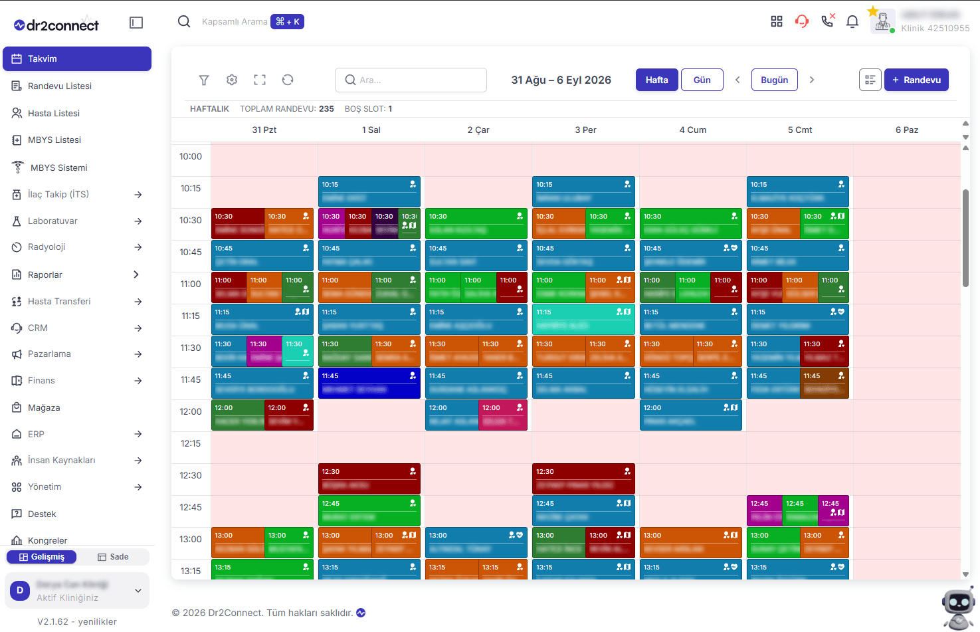Click the missed calls phone icon
The image size is (980, 632).
(x=828, y=21)
